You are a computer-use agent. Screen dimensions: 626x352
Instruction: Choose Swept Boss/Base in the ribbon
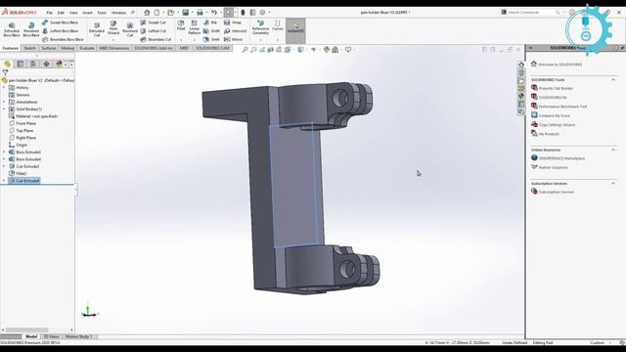click(61, 22)
